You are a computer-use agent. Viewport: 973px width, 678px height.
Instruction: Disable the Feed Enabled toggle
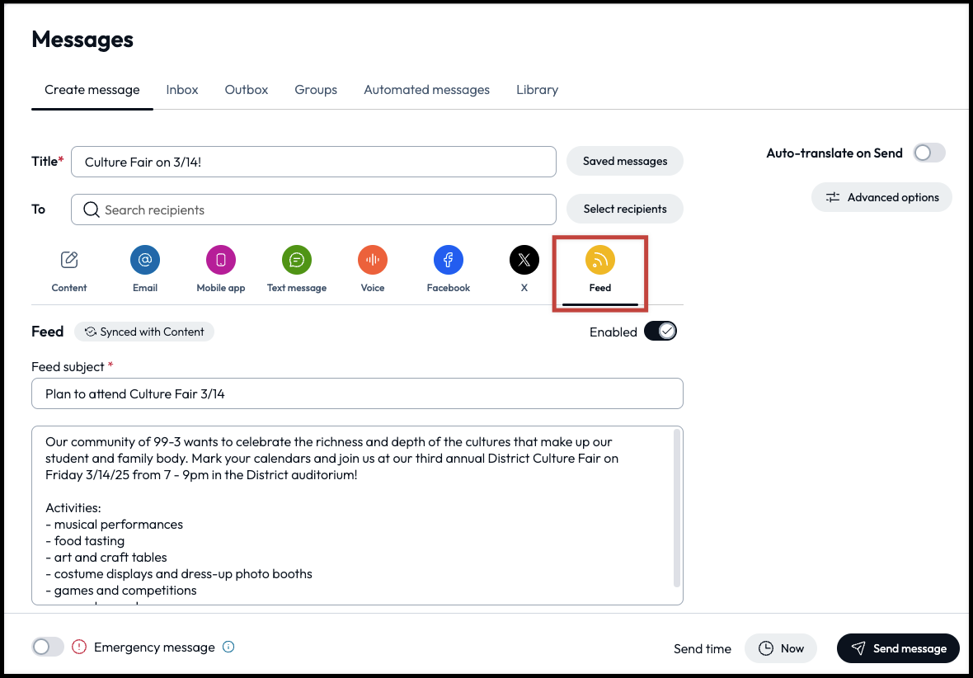(660, 332)
